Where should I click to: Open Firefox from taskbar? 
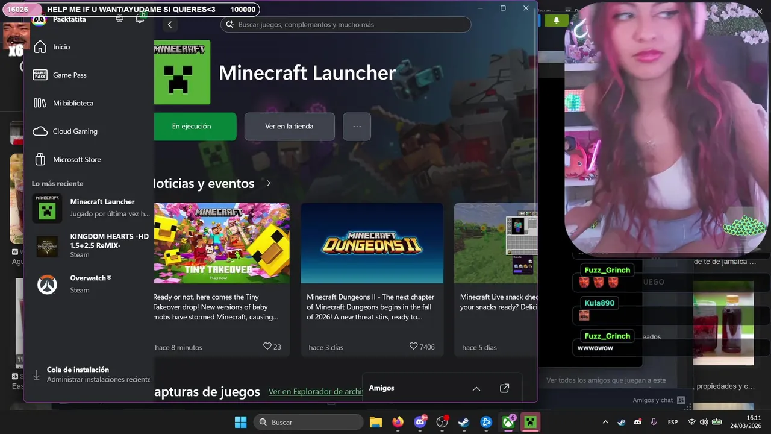pyautogui.click(x=398, y=422)
